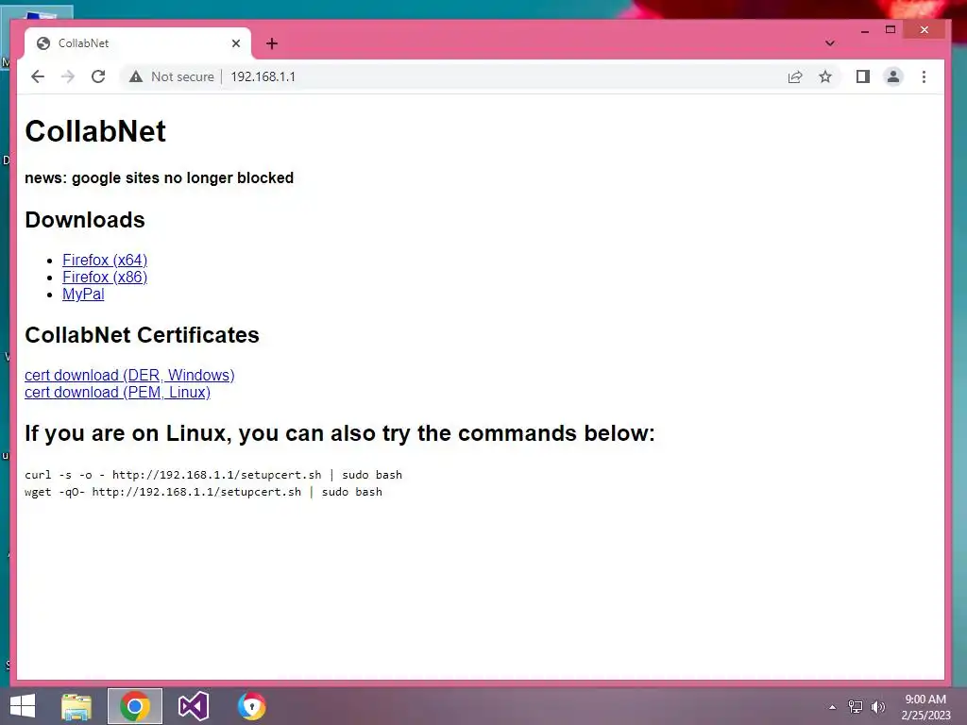This screenshot has height=725, width=967.
Task: Download Firefox (x86)
Action: coord(105,277)
